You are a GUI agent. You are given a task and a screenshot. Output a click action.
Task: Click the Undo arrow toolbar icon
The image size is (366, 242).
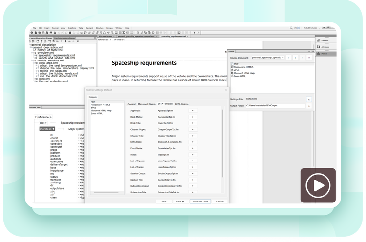pyautogui.click(x=74, y=33)
